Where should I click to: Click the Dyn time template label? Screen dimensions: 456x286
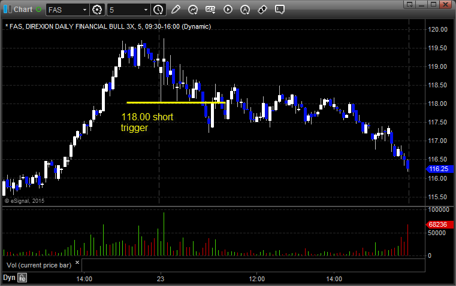pos(9,278)
